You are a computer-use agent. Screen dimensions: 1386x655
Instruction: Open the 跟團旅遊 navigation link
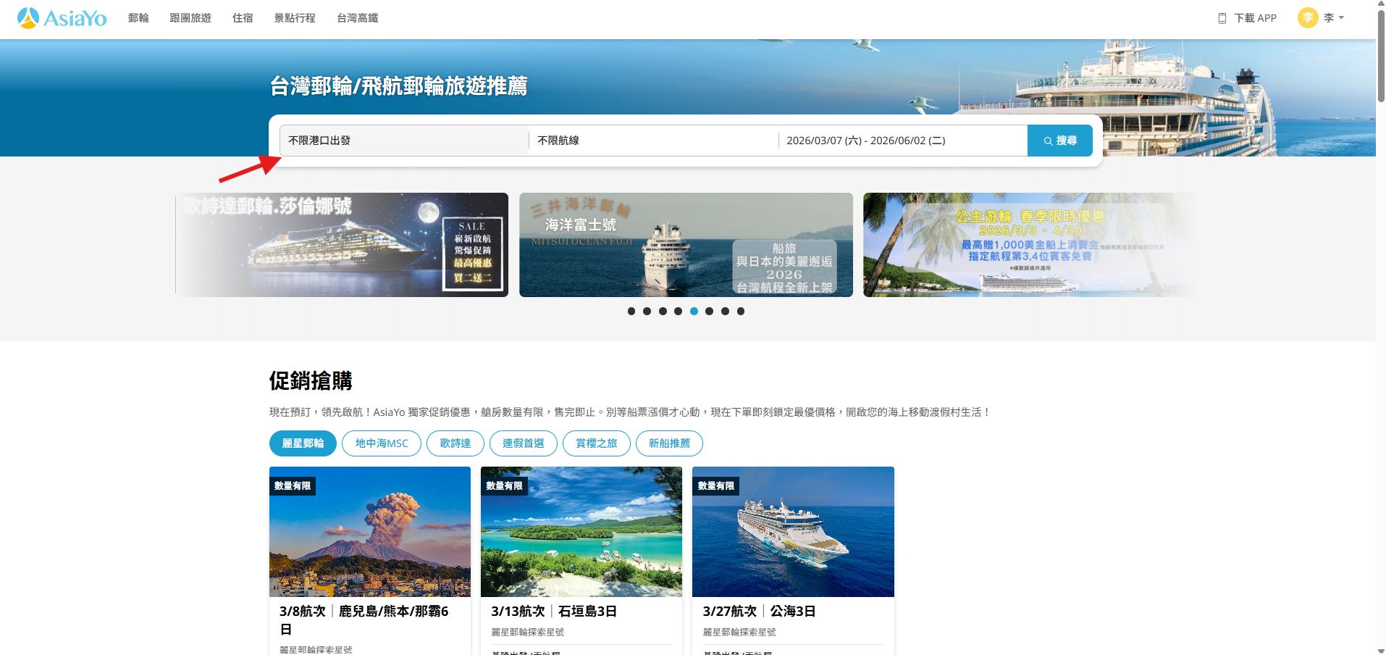190,18
